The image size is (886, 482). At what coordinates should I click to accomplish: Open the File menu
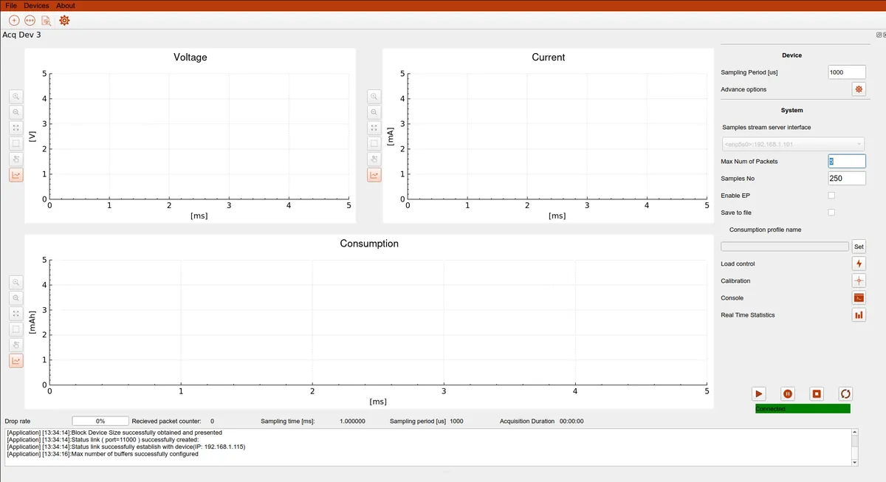11,5
